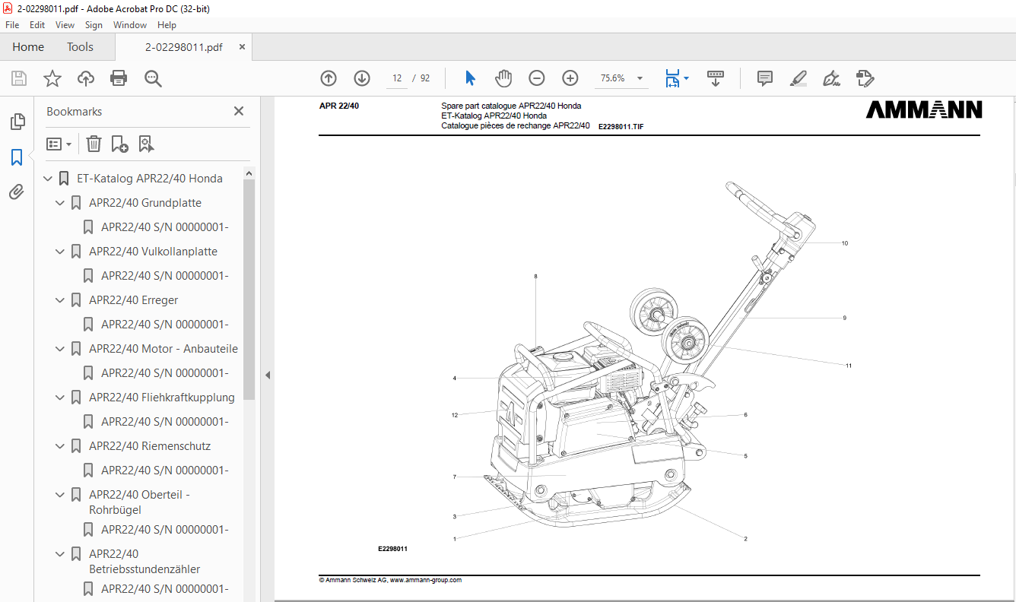1016x602 pixels.
Task: Jump to APR22/40 Erreger bookmark
Action: point(133,301)
